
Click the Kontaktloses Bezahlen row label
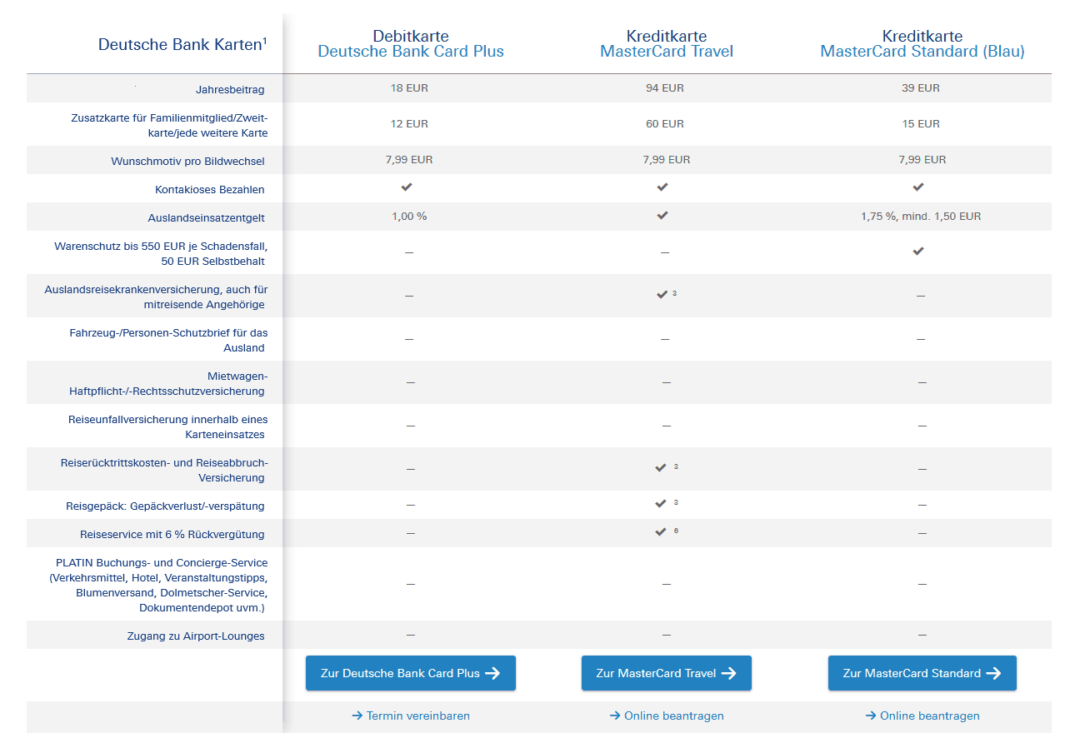[210, 189]
